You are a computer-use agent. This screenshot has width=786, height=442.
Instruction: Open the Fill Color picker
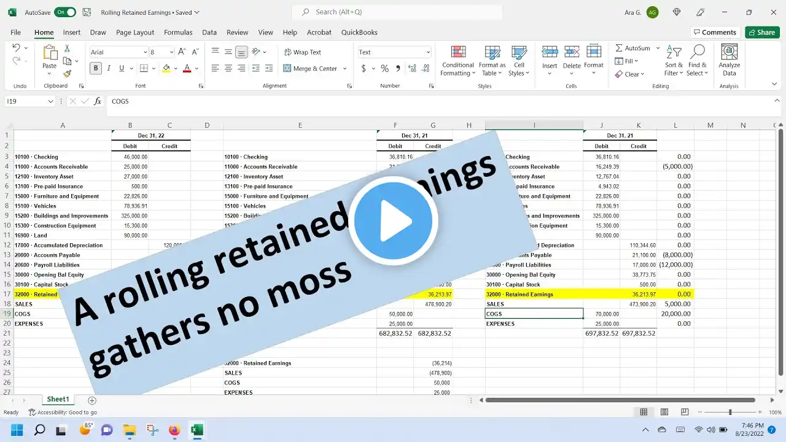[166, 69]
